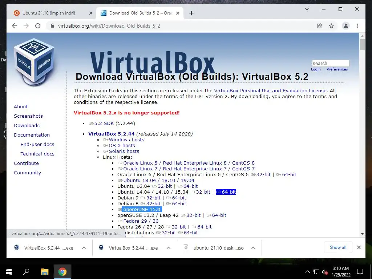Open the Preferences link

pos(337,69)
